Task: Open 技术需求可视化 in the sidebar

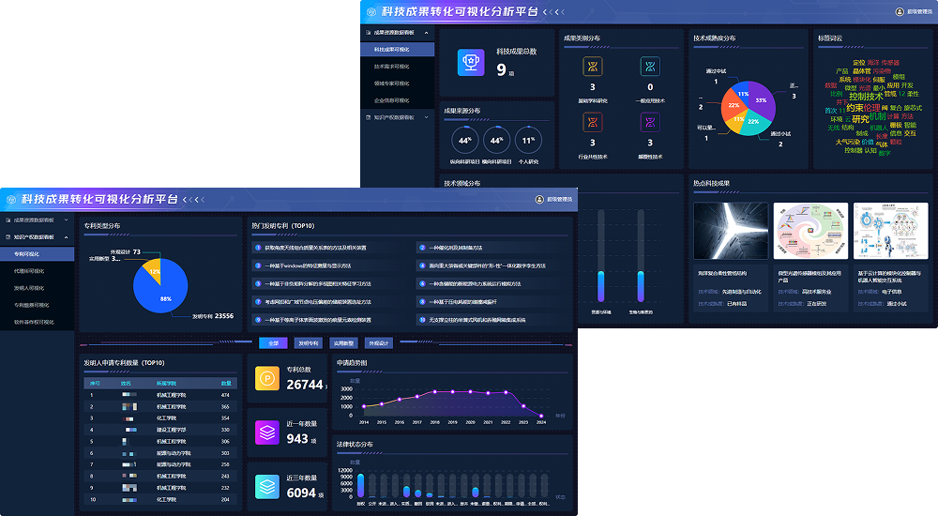Action: 392,67
